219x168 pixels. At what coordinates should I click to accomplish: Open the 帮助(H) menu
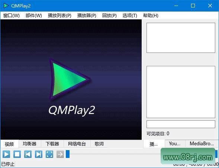151,15
